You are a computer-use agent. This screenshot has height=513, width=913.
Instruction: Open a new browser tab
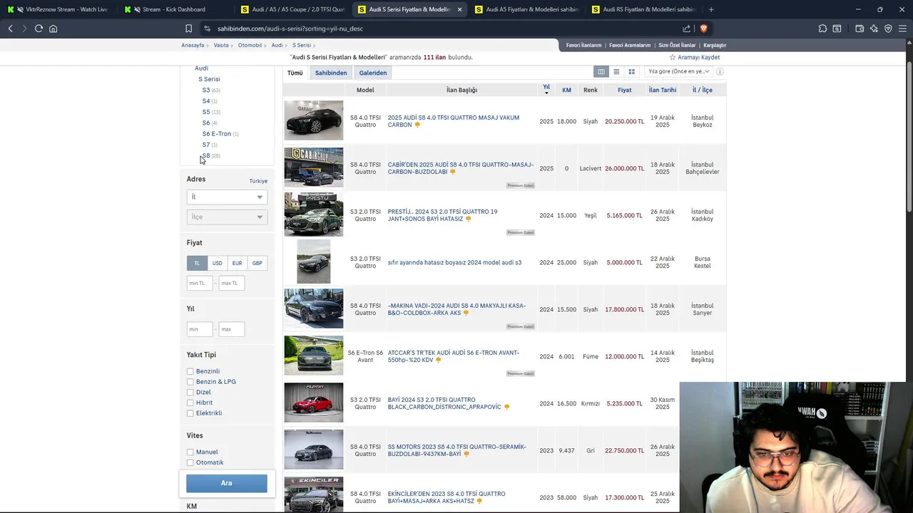pyautogui.click(x=711, y=9)
